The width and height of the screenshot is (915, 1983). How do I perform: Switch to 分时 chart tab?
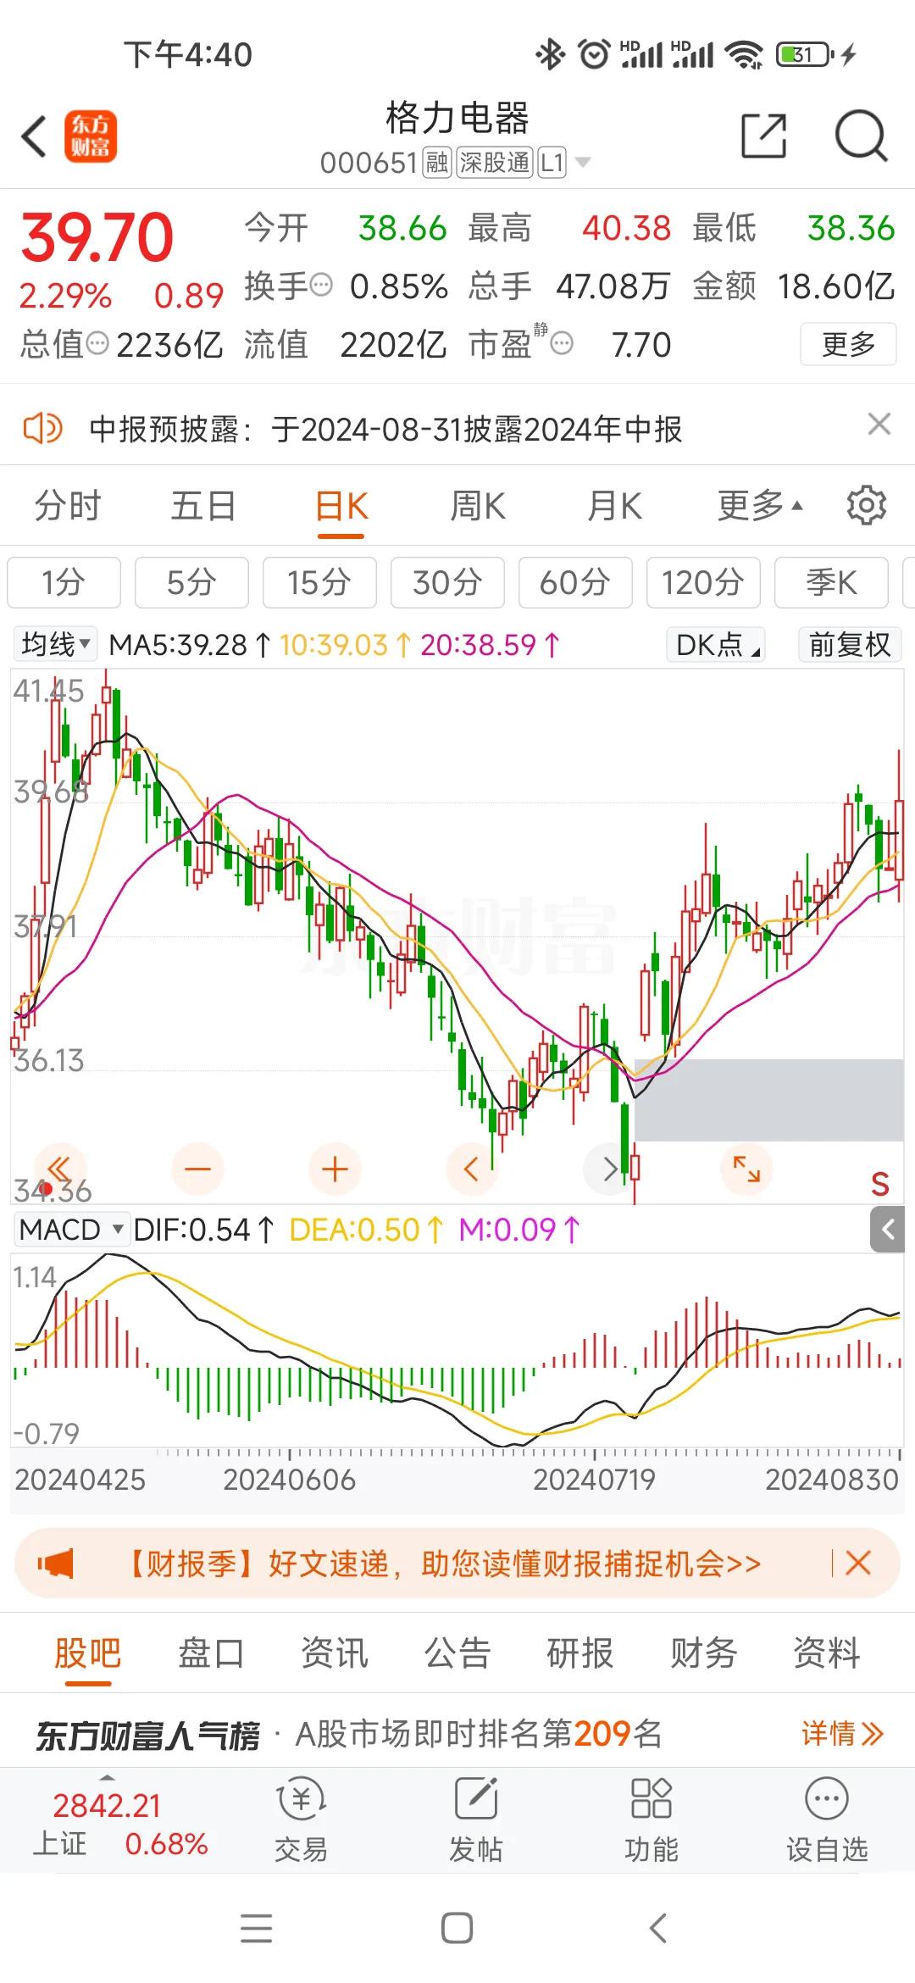[68, 506]
